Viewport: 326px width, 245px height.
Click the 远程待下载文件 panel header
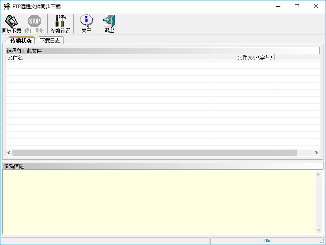point(162,51)
